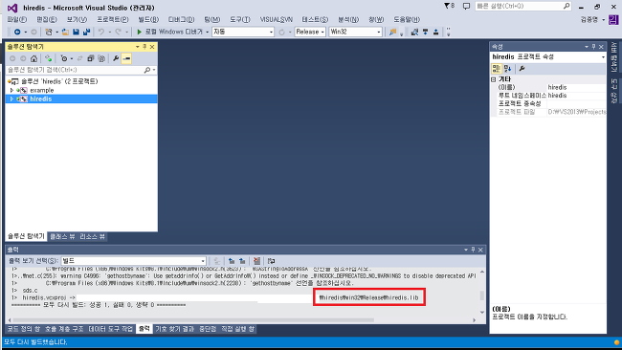The width and height of the screenshot is (622, 350).
Task: Open the 서버 탐색기 side tab
Action: point(614,57)
